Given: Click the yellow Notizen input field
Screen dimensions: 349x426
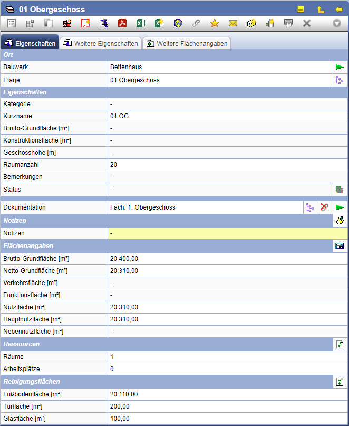Looking at the screenshot, I should pos(227,233).
